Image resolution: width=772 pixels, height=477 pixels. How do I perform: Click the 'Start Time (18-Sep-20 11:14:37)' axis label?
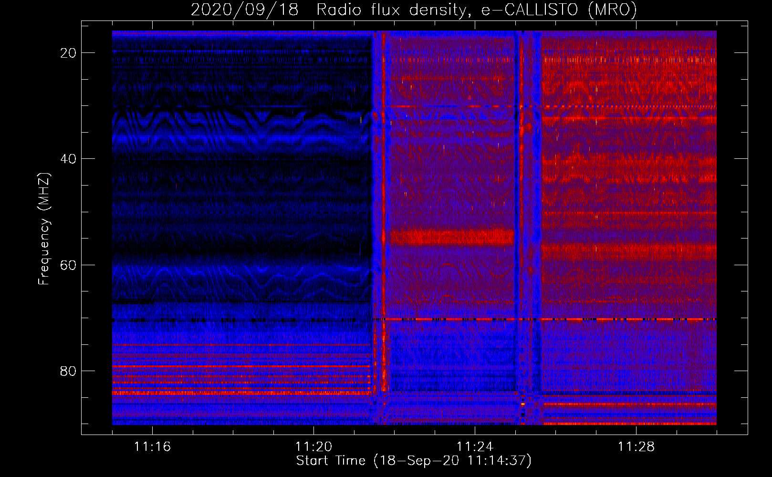(x=414, y=461)
